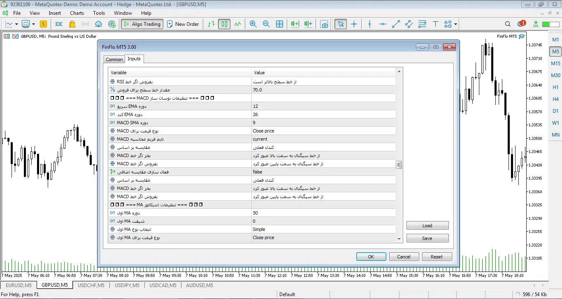Select the equidistant channel tool
The width and height of the screenshot is (562, 299).
click(x=409, y=24)
